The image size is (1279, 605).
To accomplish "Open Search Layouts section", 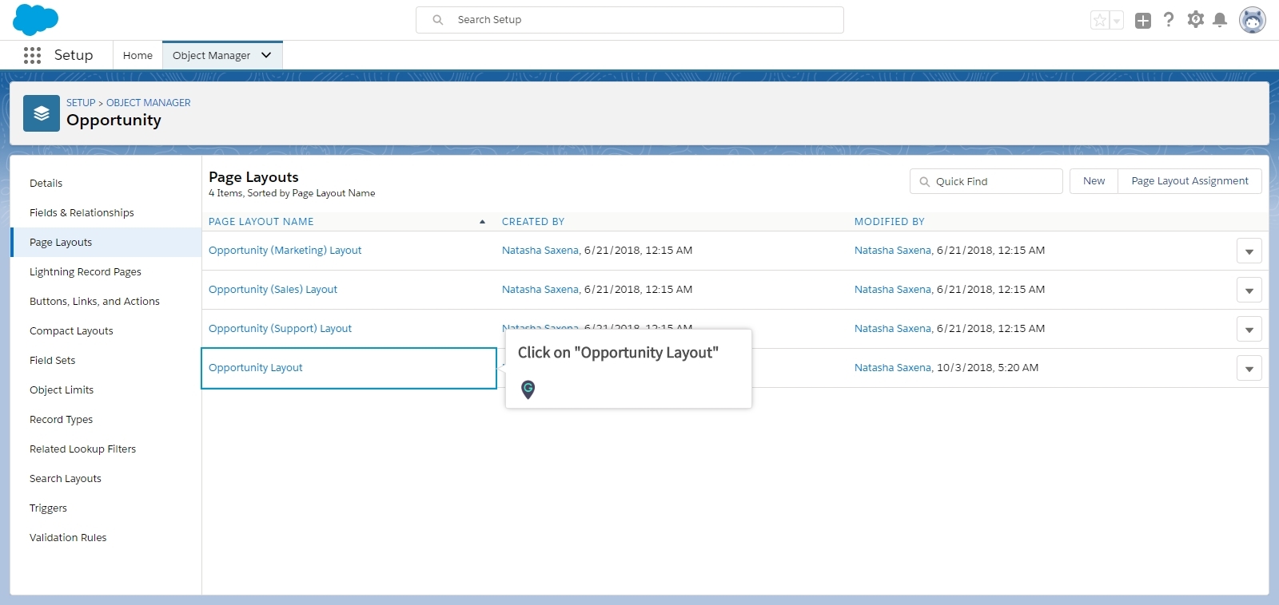I will click(66, 479).
